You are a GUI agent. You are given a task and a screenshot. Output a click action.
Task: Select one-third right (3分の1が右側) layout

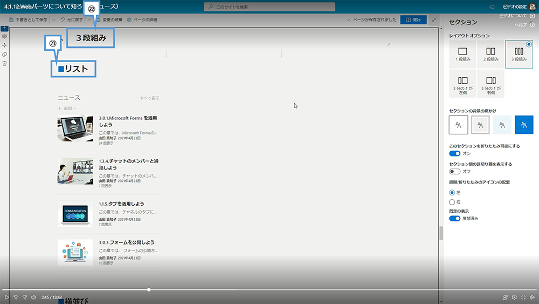click(x=490, y=84)
